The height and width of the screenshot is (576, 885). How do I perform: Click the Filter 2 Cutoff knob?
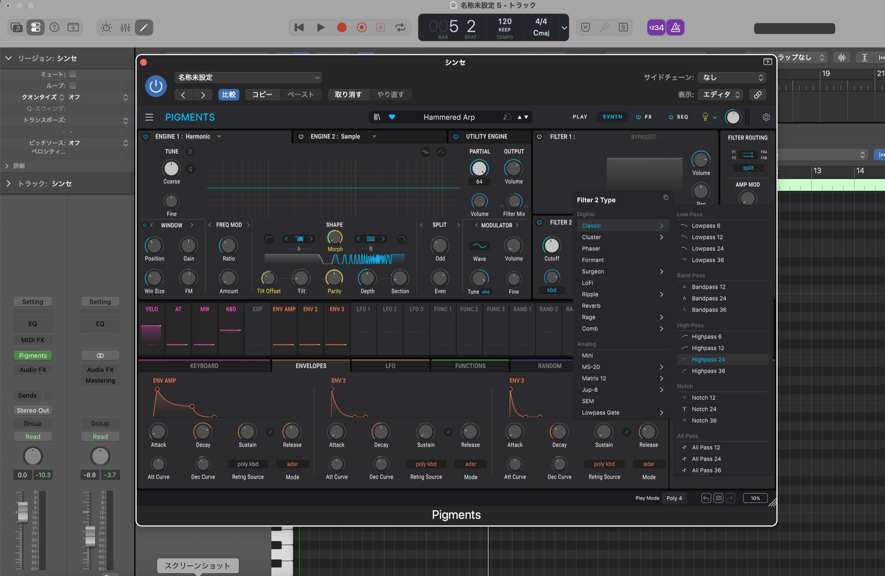pos(552,245)
